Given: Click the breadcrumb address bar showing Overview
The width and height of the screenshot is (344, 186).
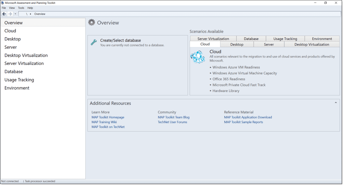Looking at the screenshot, I should (180, 14).
